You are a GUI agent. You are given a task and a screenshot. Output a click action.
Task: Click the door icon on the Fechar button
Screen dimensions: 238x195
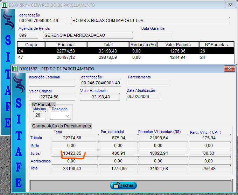pos(115,185)
